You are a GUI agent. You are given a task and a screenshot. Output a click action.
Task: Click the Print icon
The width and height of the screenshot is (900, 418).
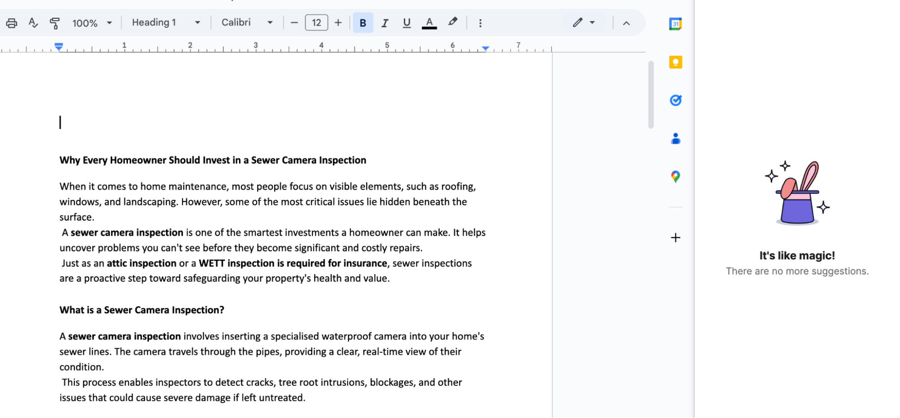click(12, 23)
